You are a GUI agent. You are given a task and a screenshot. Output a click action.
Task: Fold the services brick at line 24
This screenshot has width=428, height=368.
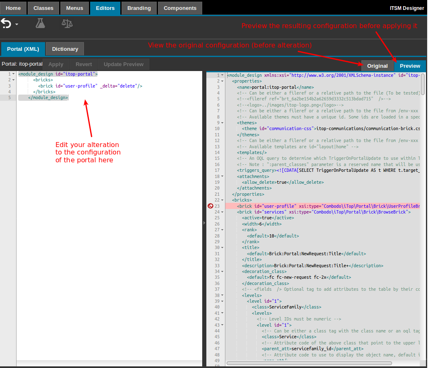pos(222,212)
